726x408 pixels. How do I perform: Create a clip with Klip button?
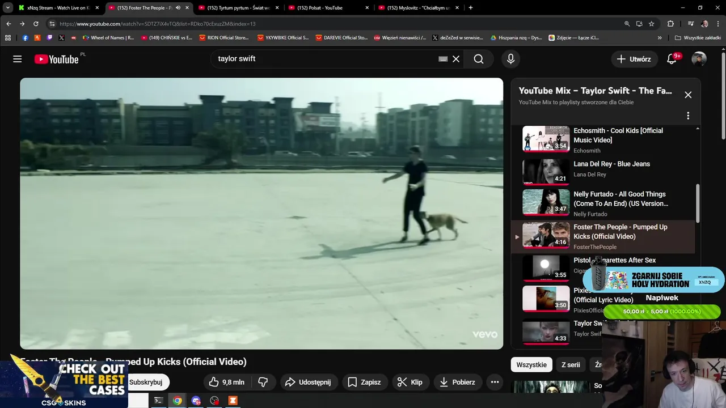pyautogui.click(x=410, y=382)
